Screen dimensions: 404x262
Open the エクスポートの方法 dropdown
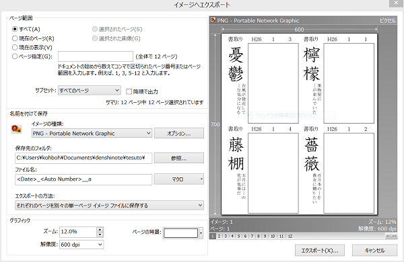pyautogui.click(x=110, y=205)
